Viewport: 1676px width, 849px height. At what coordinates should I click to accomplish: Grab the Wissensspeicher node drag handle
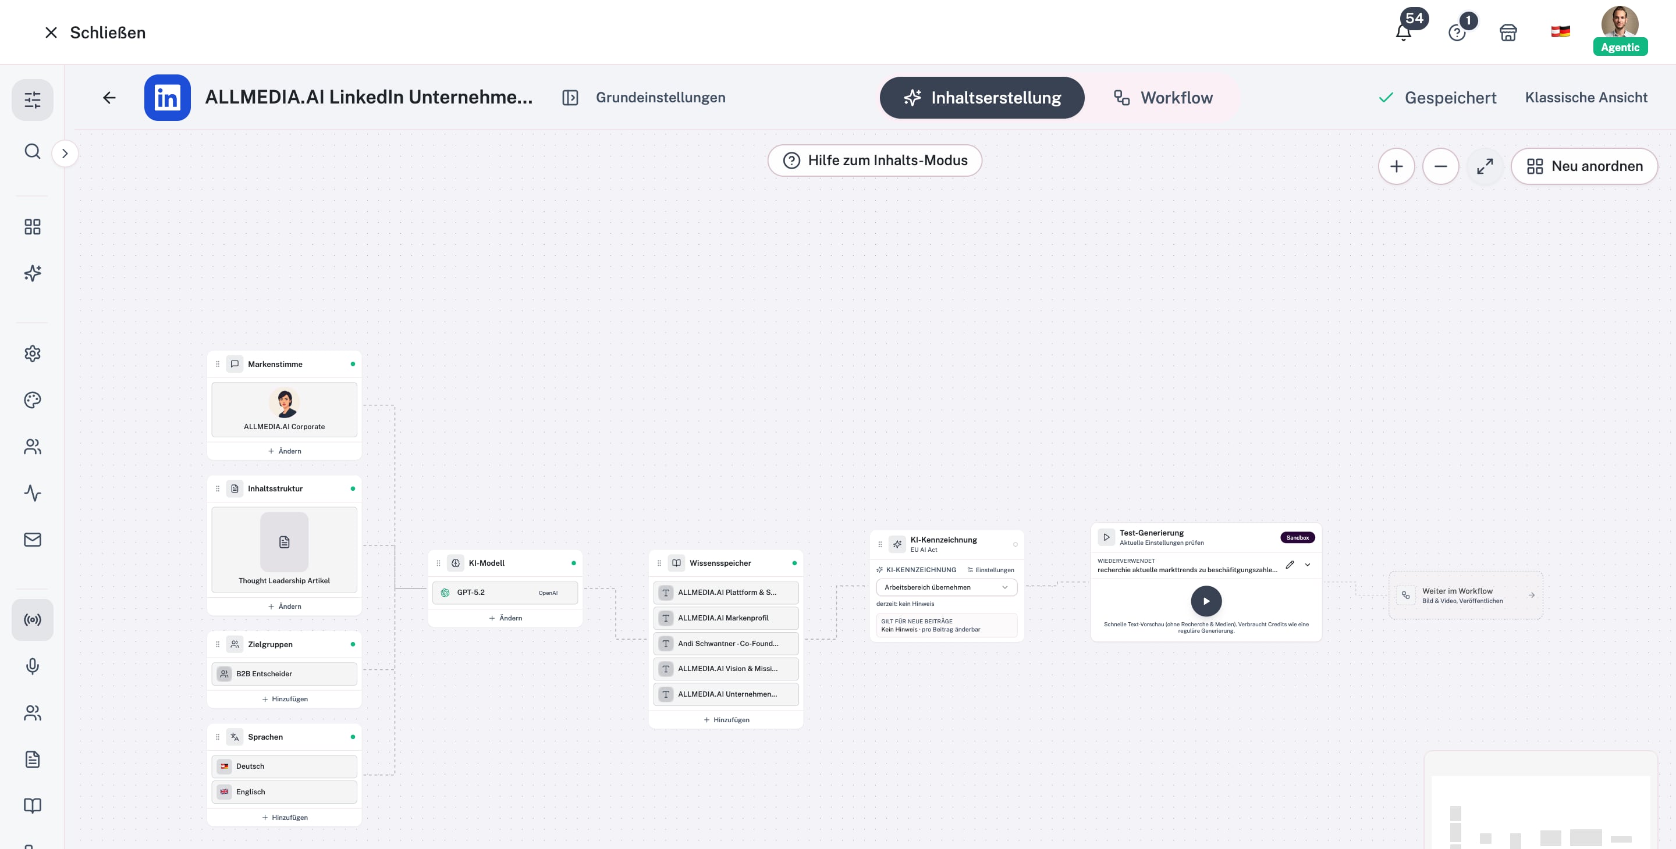659,563
